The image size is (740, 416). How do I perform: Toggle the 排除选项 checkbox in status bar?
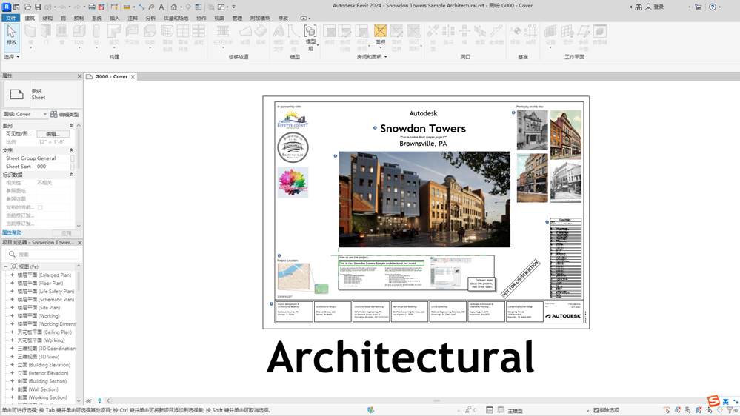596,410
